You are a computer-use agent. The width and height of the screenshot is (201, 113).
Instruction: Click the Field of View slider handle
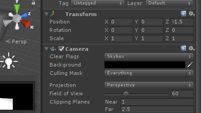click(x=126, y=94)
